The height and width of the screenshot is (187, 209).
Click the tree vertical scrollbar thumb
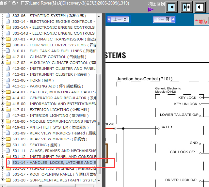(x=99, y=124)
